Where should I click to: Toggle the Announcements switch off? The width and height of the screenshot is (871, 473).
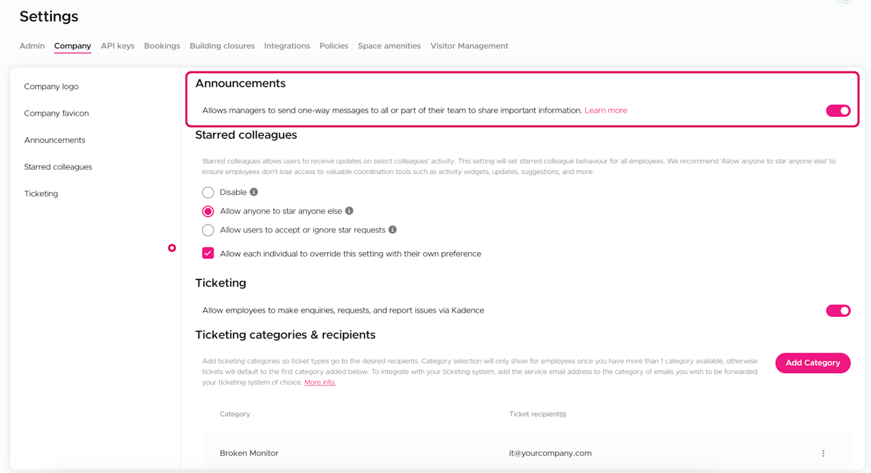pyautogui.click(x=838, y=111)
